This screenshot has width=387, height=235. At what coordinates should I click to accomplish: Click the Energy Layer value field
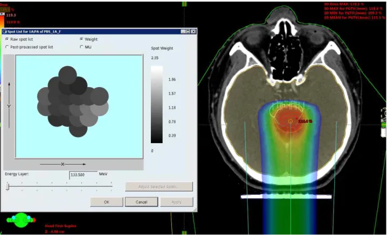tap(83, 175)
